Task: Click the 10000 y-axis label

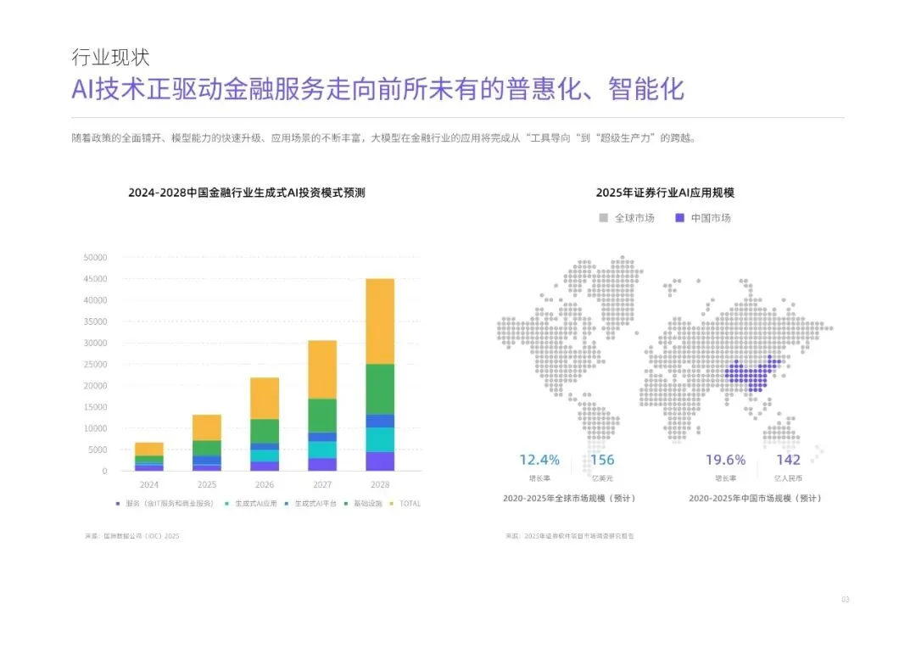Action: (x=95, y=428)
